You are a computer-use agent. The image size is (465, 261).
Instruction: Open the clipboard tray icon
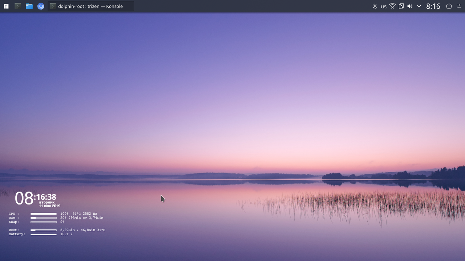401,6
